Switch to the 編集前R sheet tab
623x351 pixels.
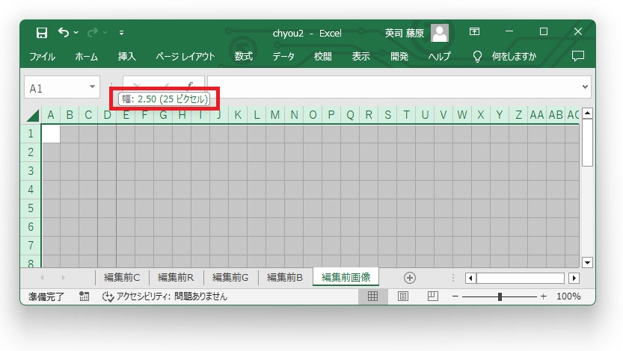pos(176,277)
